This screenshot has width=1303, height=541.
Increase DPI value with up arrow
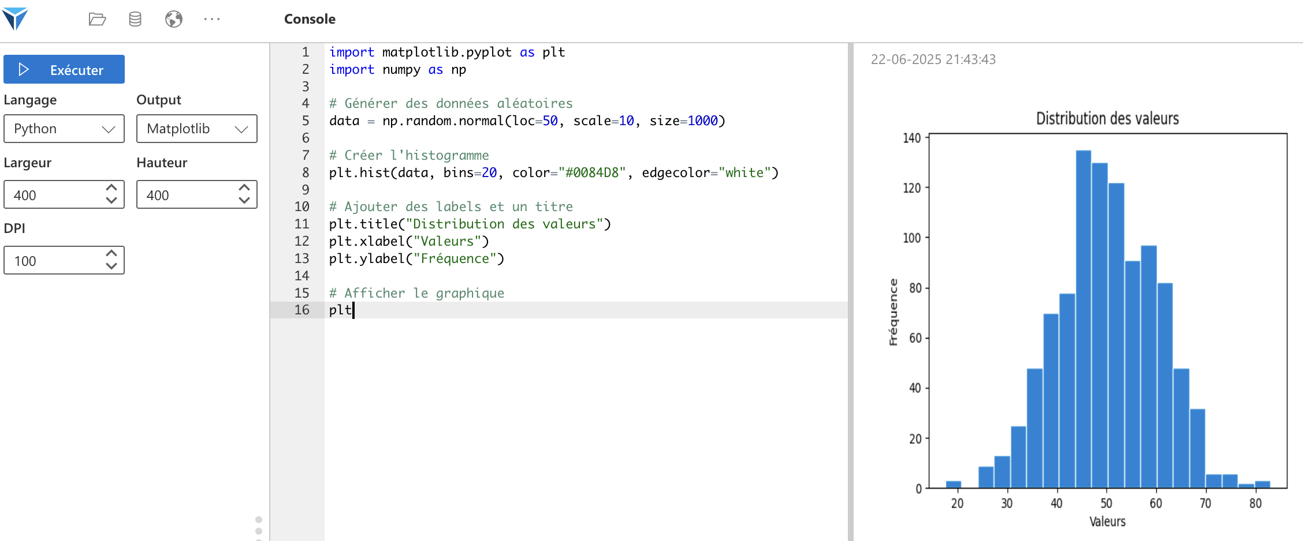[x=111, y=253]
